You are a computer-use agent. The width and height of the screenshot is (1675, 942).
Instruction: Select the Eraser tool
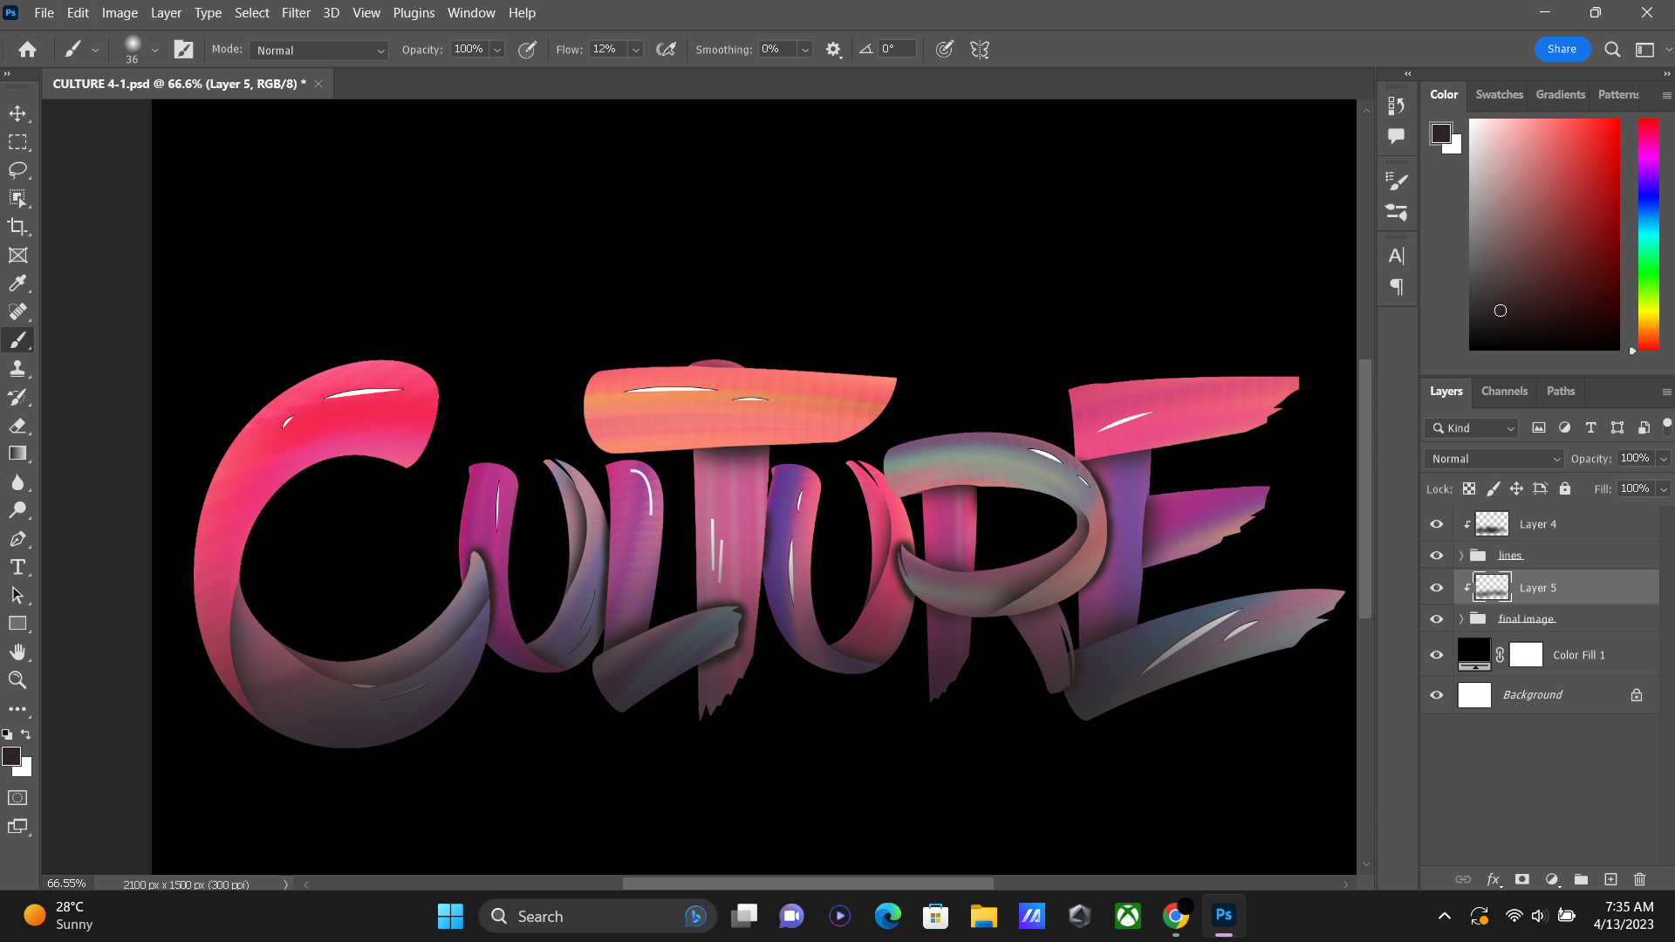[x=17, y=426]
